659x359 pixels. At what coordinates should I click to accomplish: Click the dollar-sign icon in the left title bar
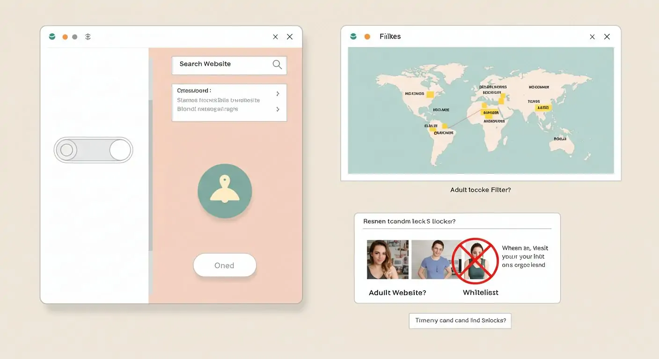pyautogui.click(x=88, y=37)
